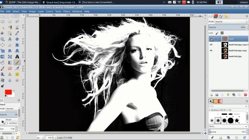
Task: Open the status bar unit px dropdown
Action: point(40,138)
